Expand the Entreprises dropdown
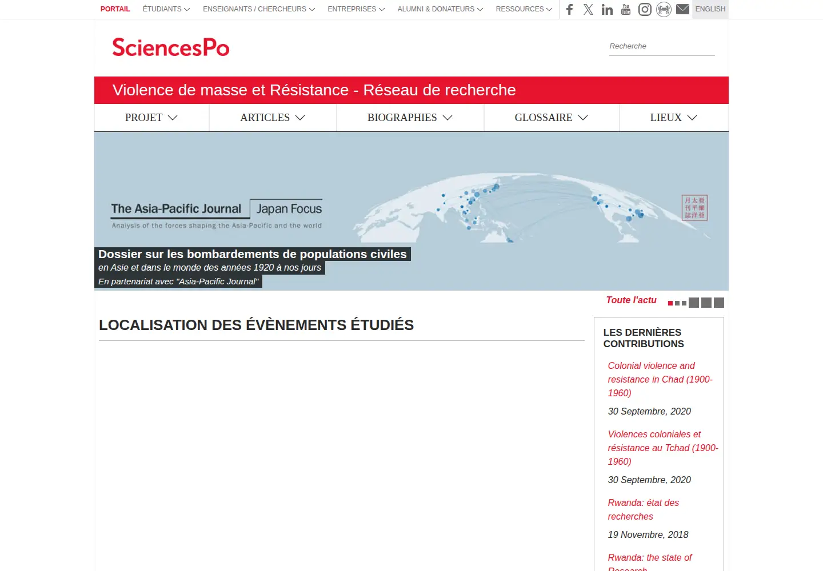The height and width of the screenshot is (571, 823). [356, 9]
